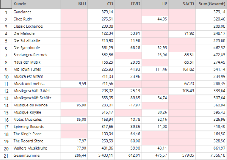Click the BLU column header
The height and width of the screenshot is (160, 227).
[x=74, y=4]
